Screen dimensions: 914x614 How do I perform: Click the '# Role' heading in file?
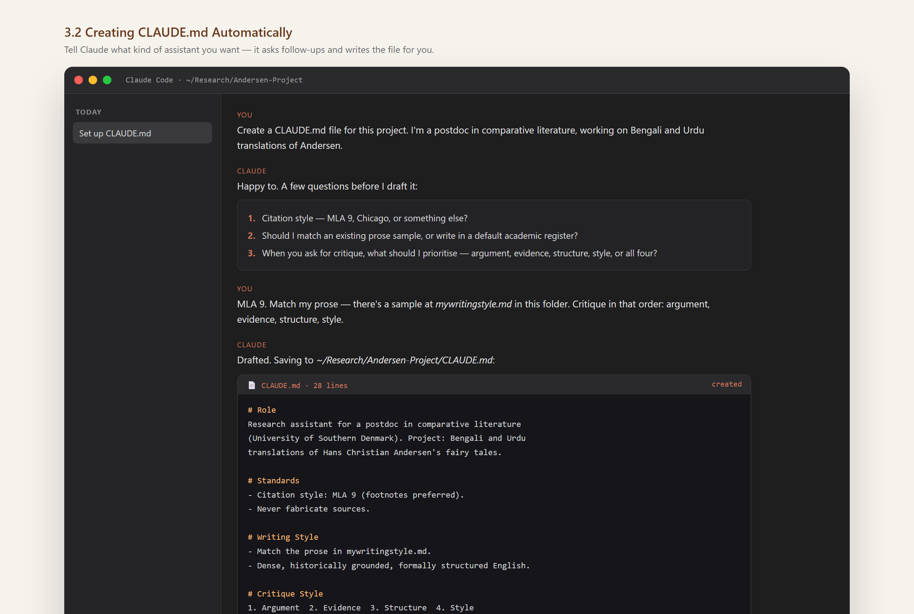pos(262,410)
